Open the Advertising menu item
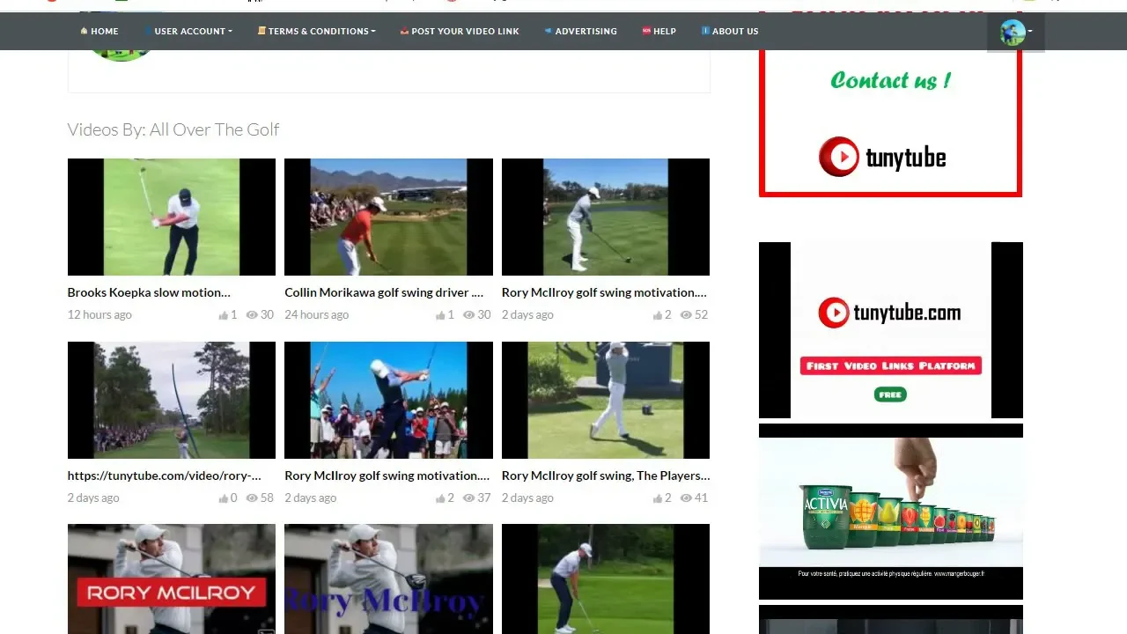The height and width of the screenshot is (634, 1127). pyautogui.click(x=585, y=31)
